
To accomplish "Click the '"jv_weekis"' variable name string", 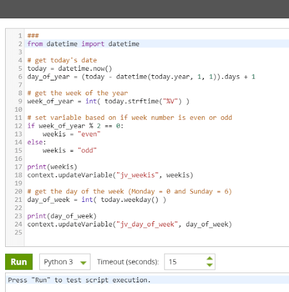I will (x=138, y=175).
